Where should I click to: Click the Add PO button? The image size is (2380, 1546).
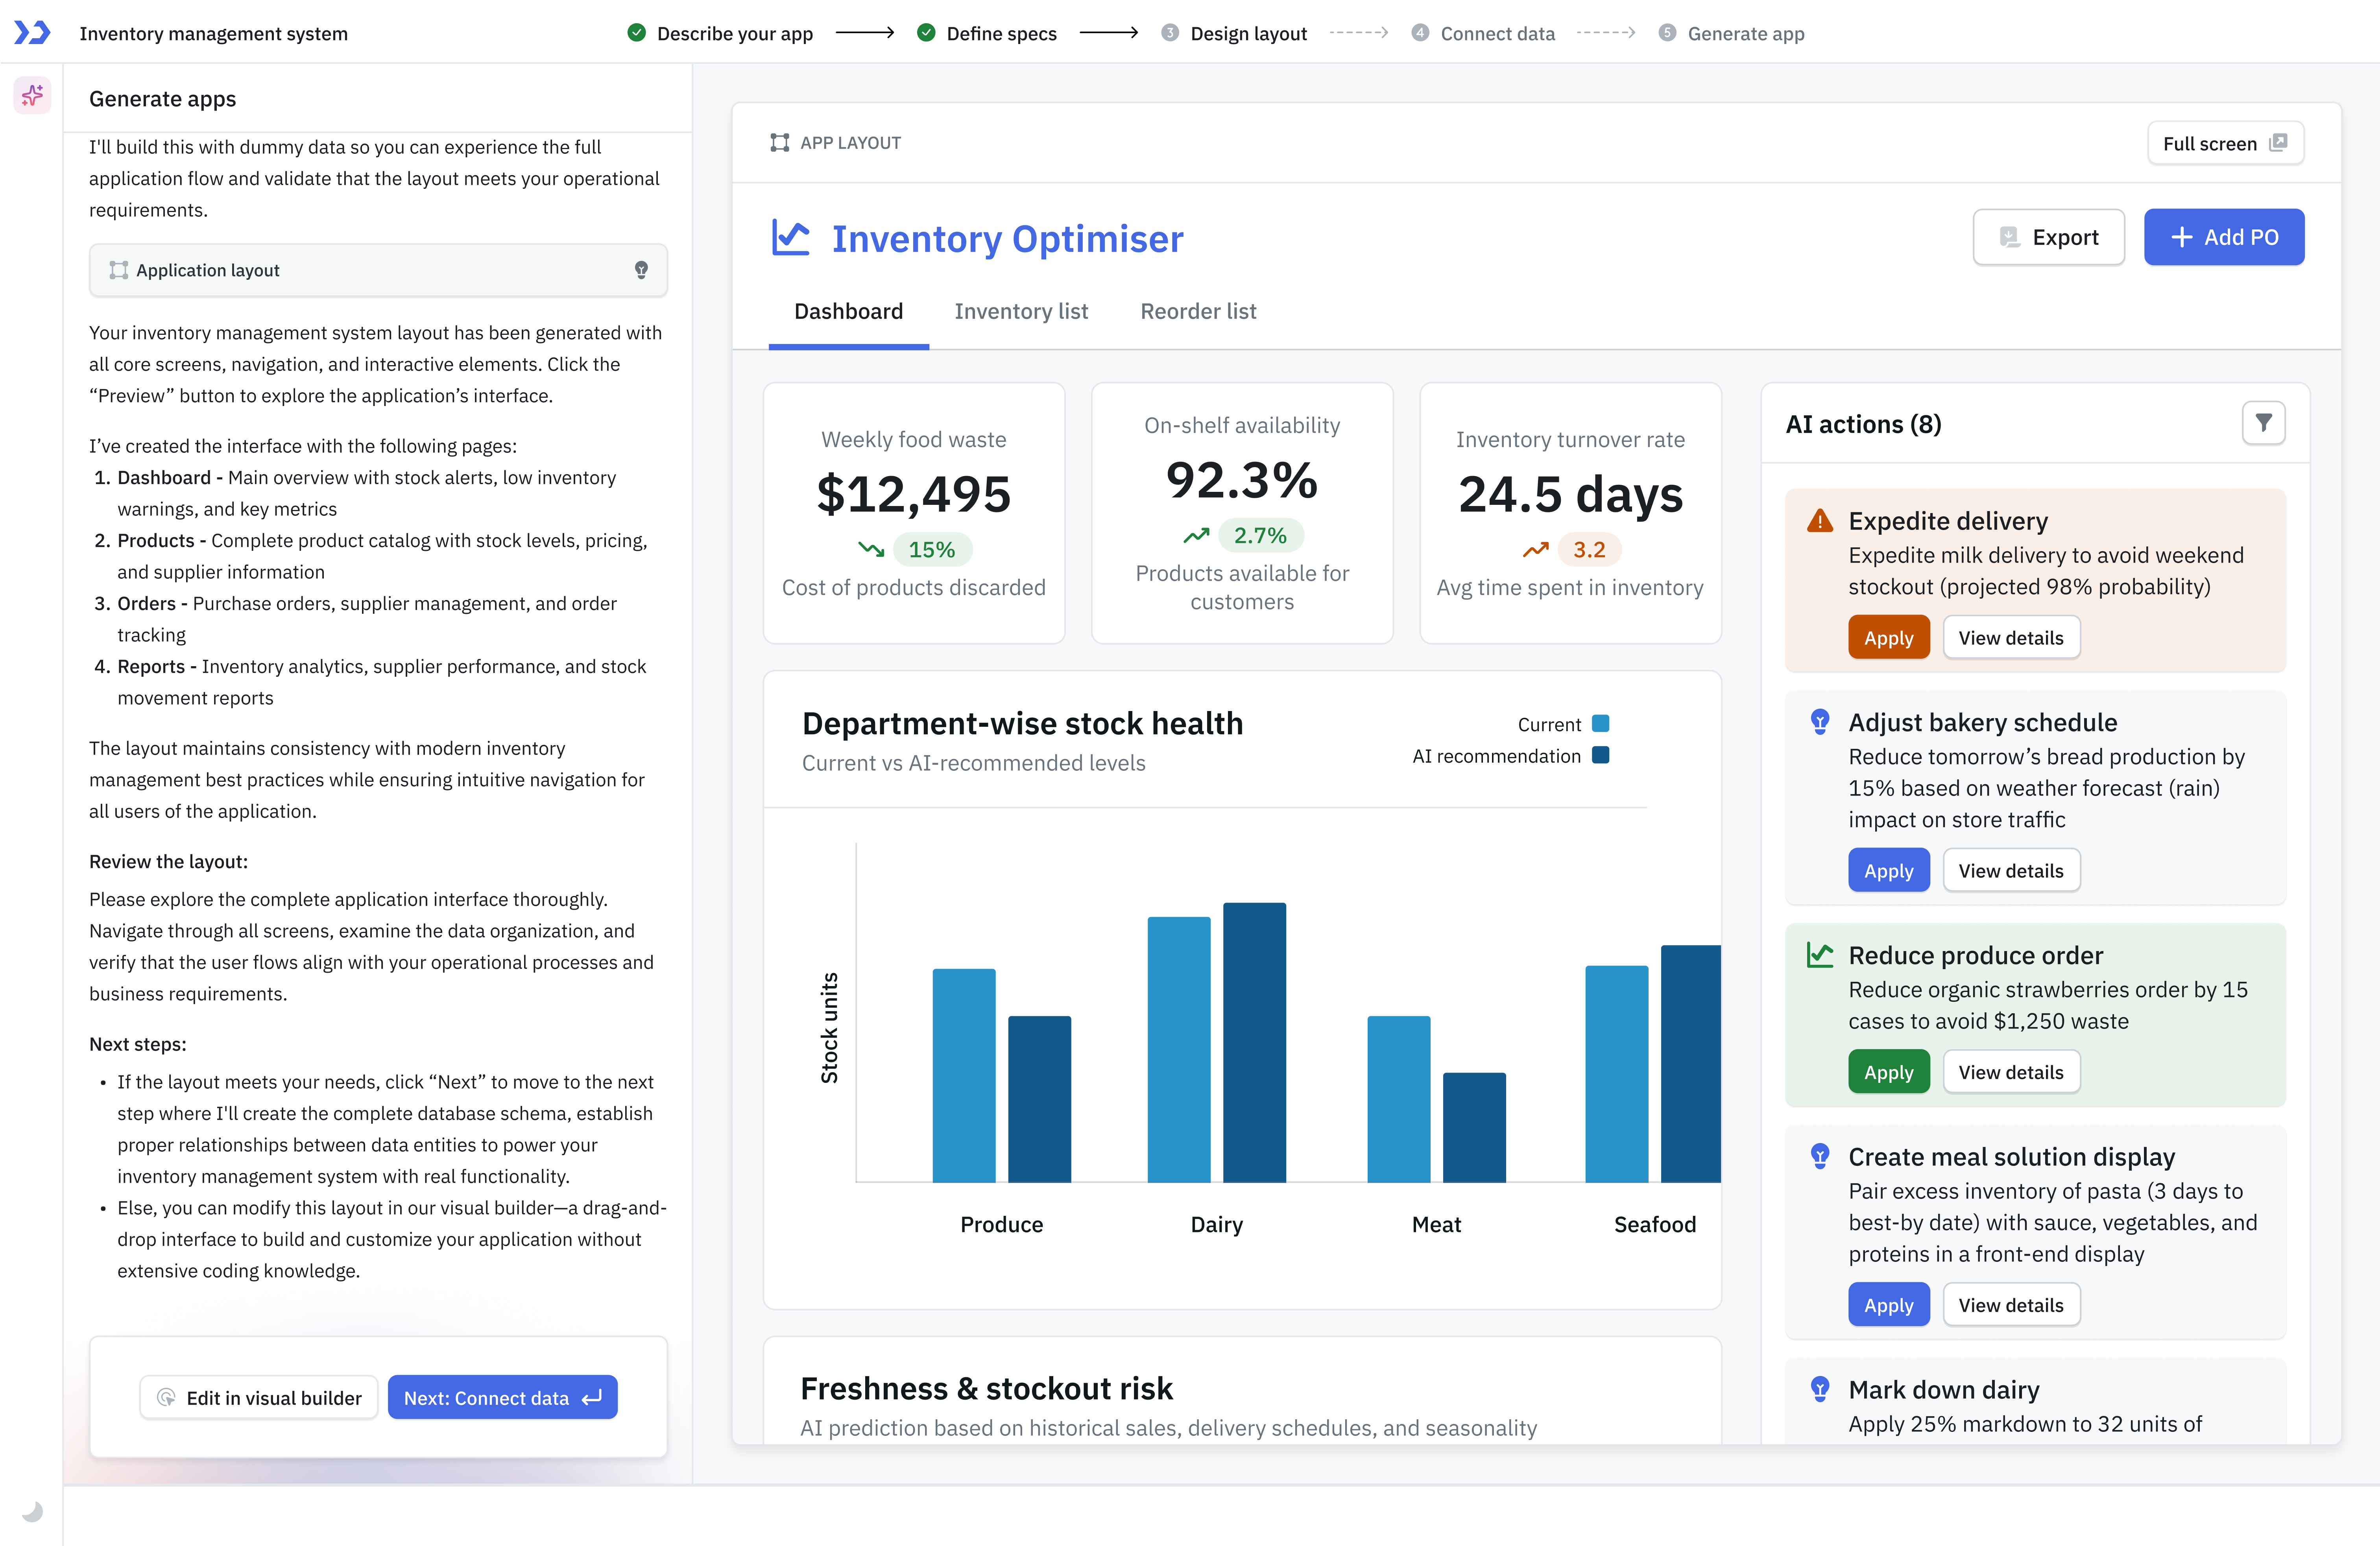click(x=2224, y=237)
